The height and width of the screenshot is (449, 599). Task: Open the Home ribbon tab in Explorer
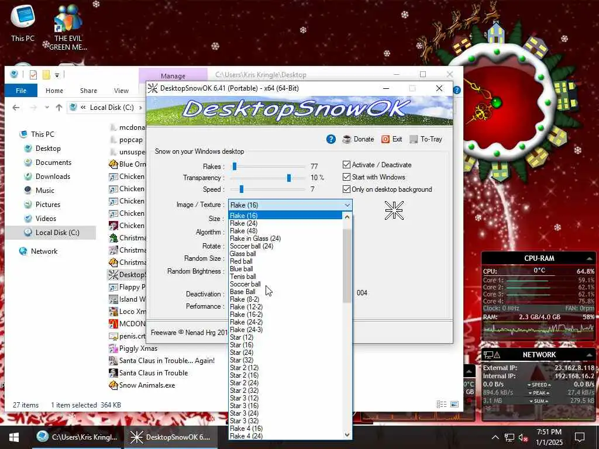pyautogui.click(x=54, y=91)
